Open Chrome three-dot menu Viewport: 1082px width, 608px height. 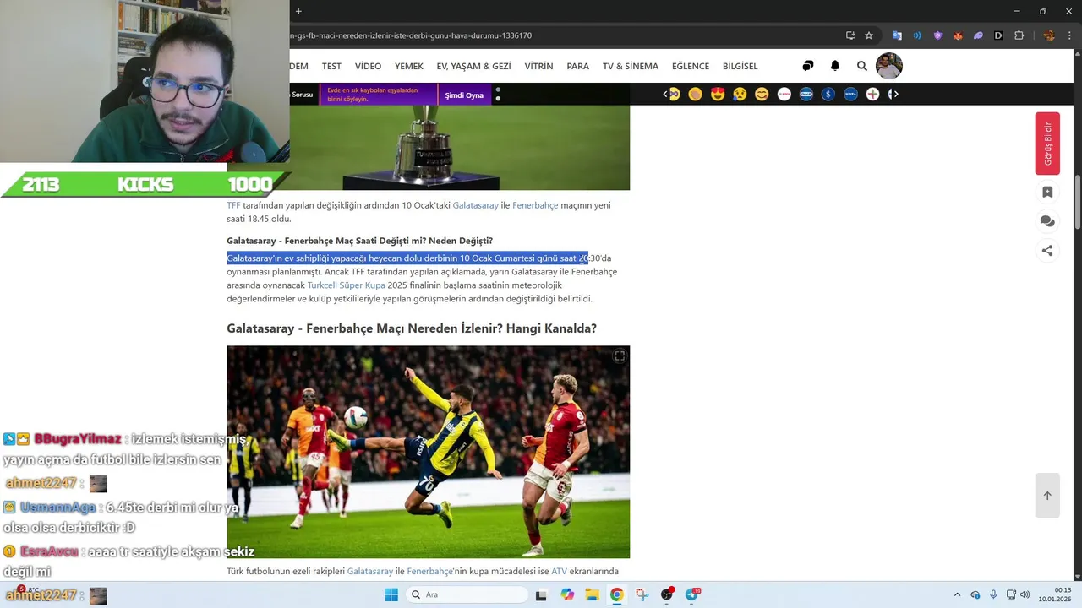(1068, 35)
